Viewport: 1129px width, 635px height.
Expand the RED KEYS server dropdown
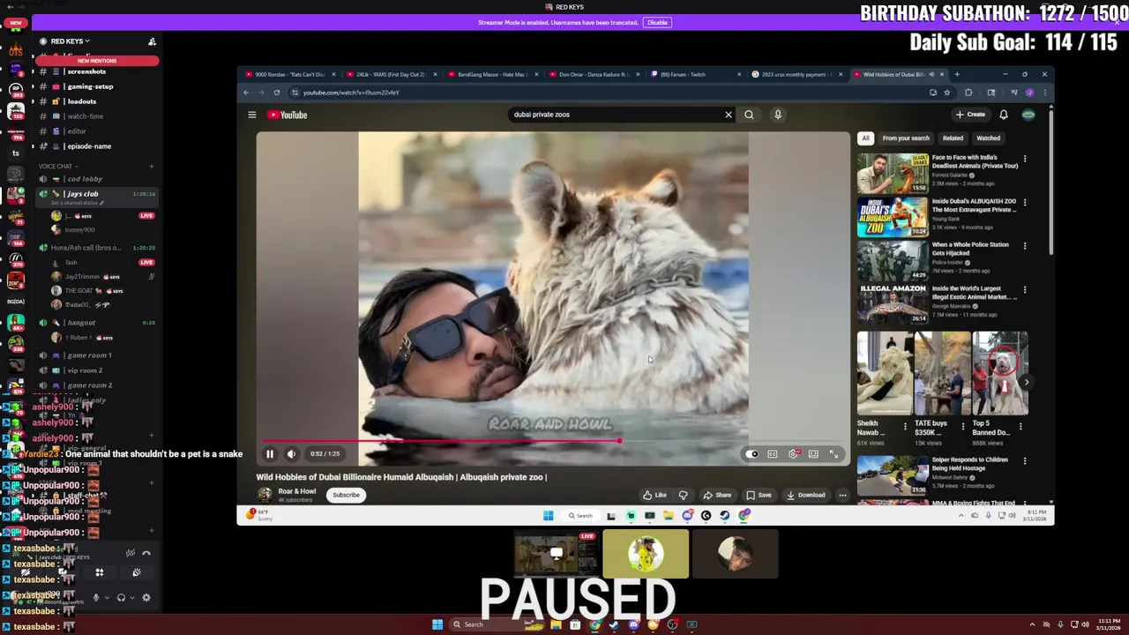coord(70,41)
